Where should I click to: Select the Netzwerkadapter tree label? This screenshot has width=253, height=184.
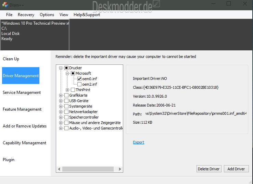(84, 112)
